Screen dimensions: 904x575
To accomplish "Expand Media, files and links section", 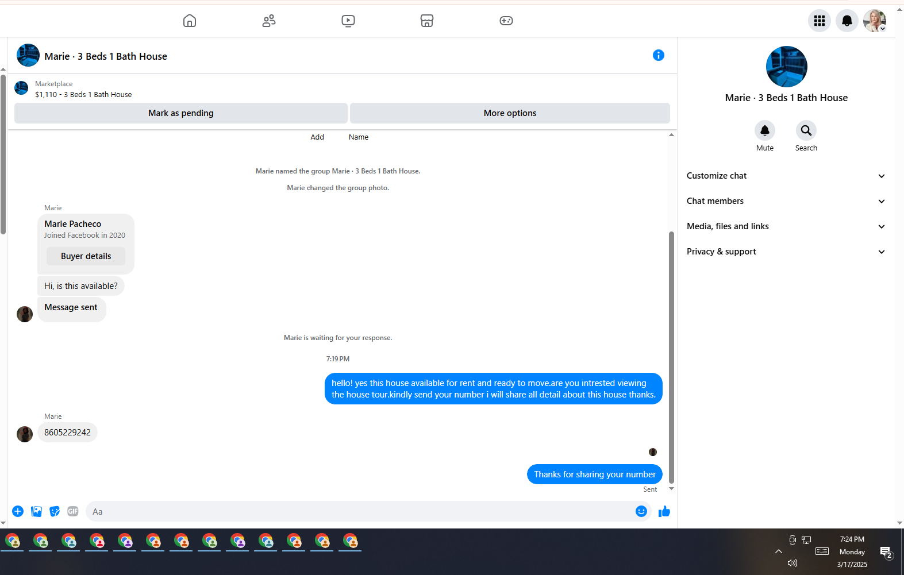I will pyautogui.click(x=786, y=226).
